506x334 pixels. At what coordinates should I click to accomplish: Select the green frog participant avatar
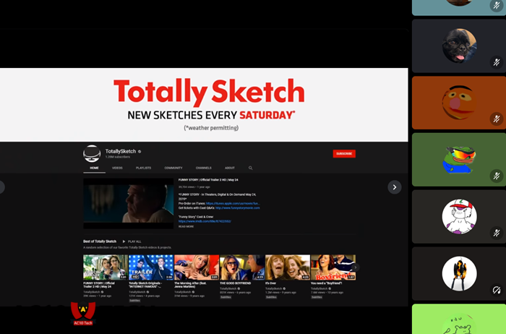tap(459, 160)
